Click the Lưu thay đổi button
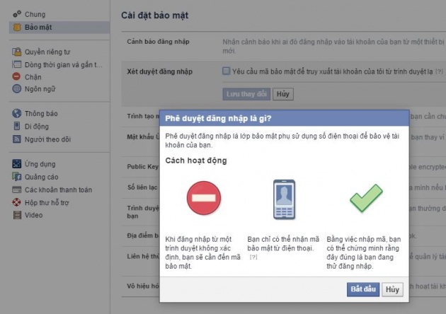 246,93
